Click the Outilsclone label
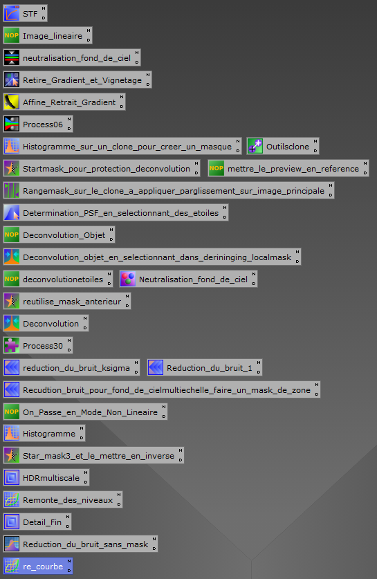This screenshot has height=579, width=377. coord(288,147)
